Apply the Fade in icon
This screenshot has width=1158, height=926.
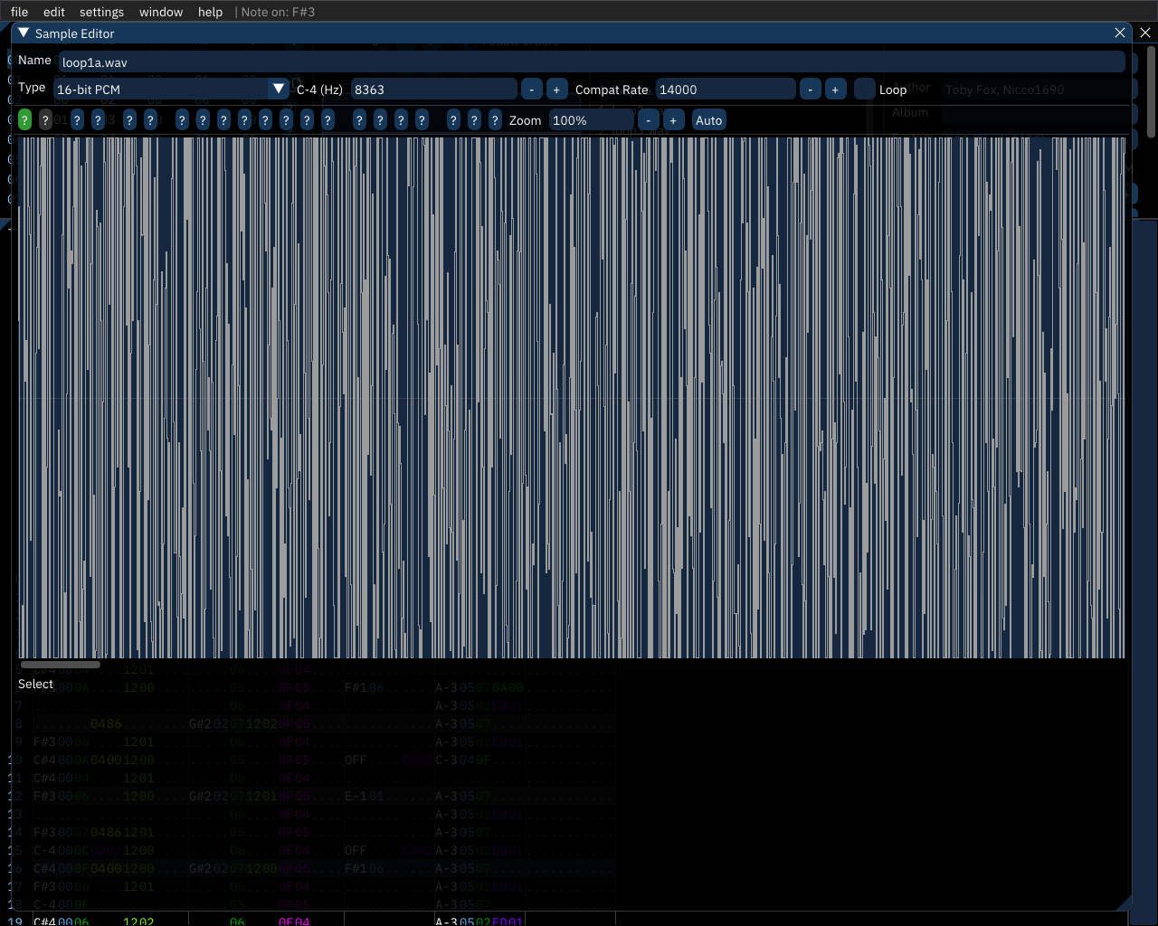223,120
